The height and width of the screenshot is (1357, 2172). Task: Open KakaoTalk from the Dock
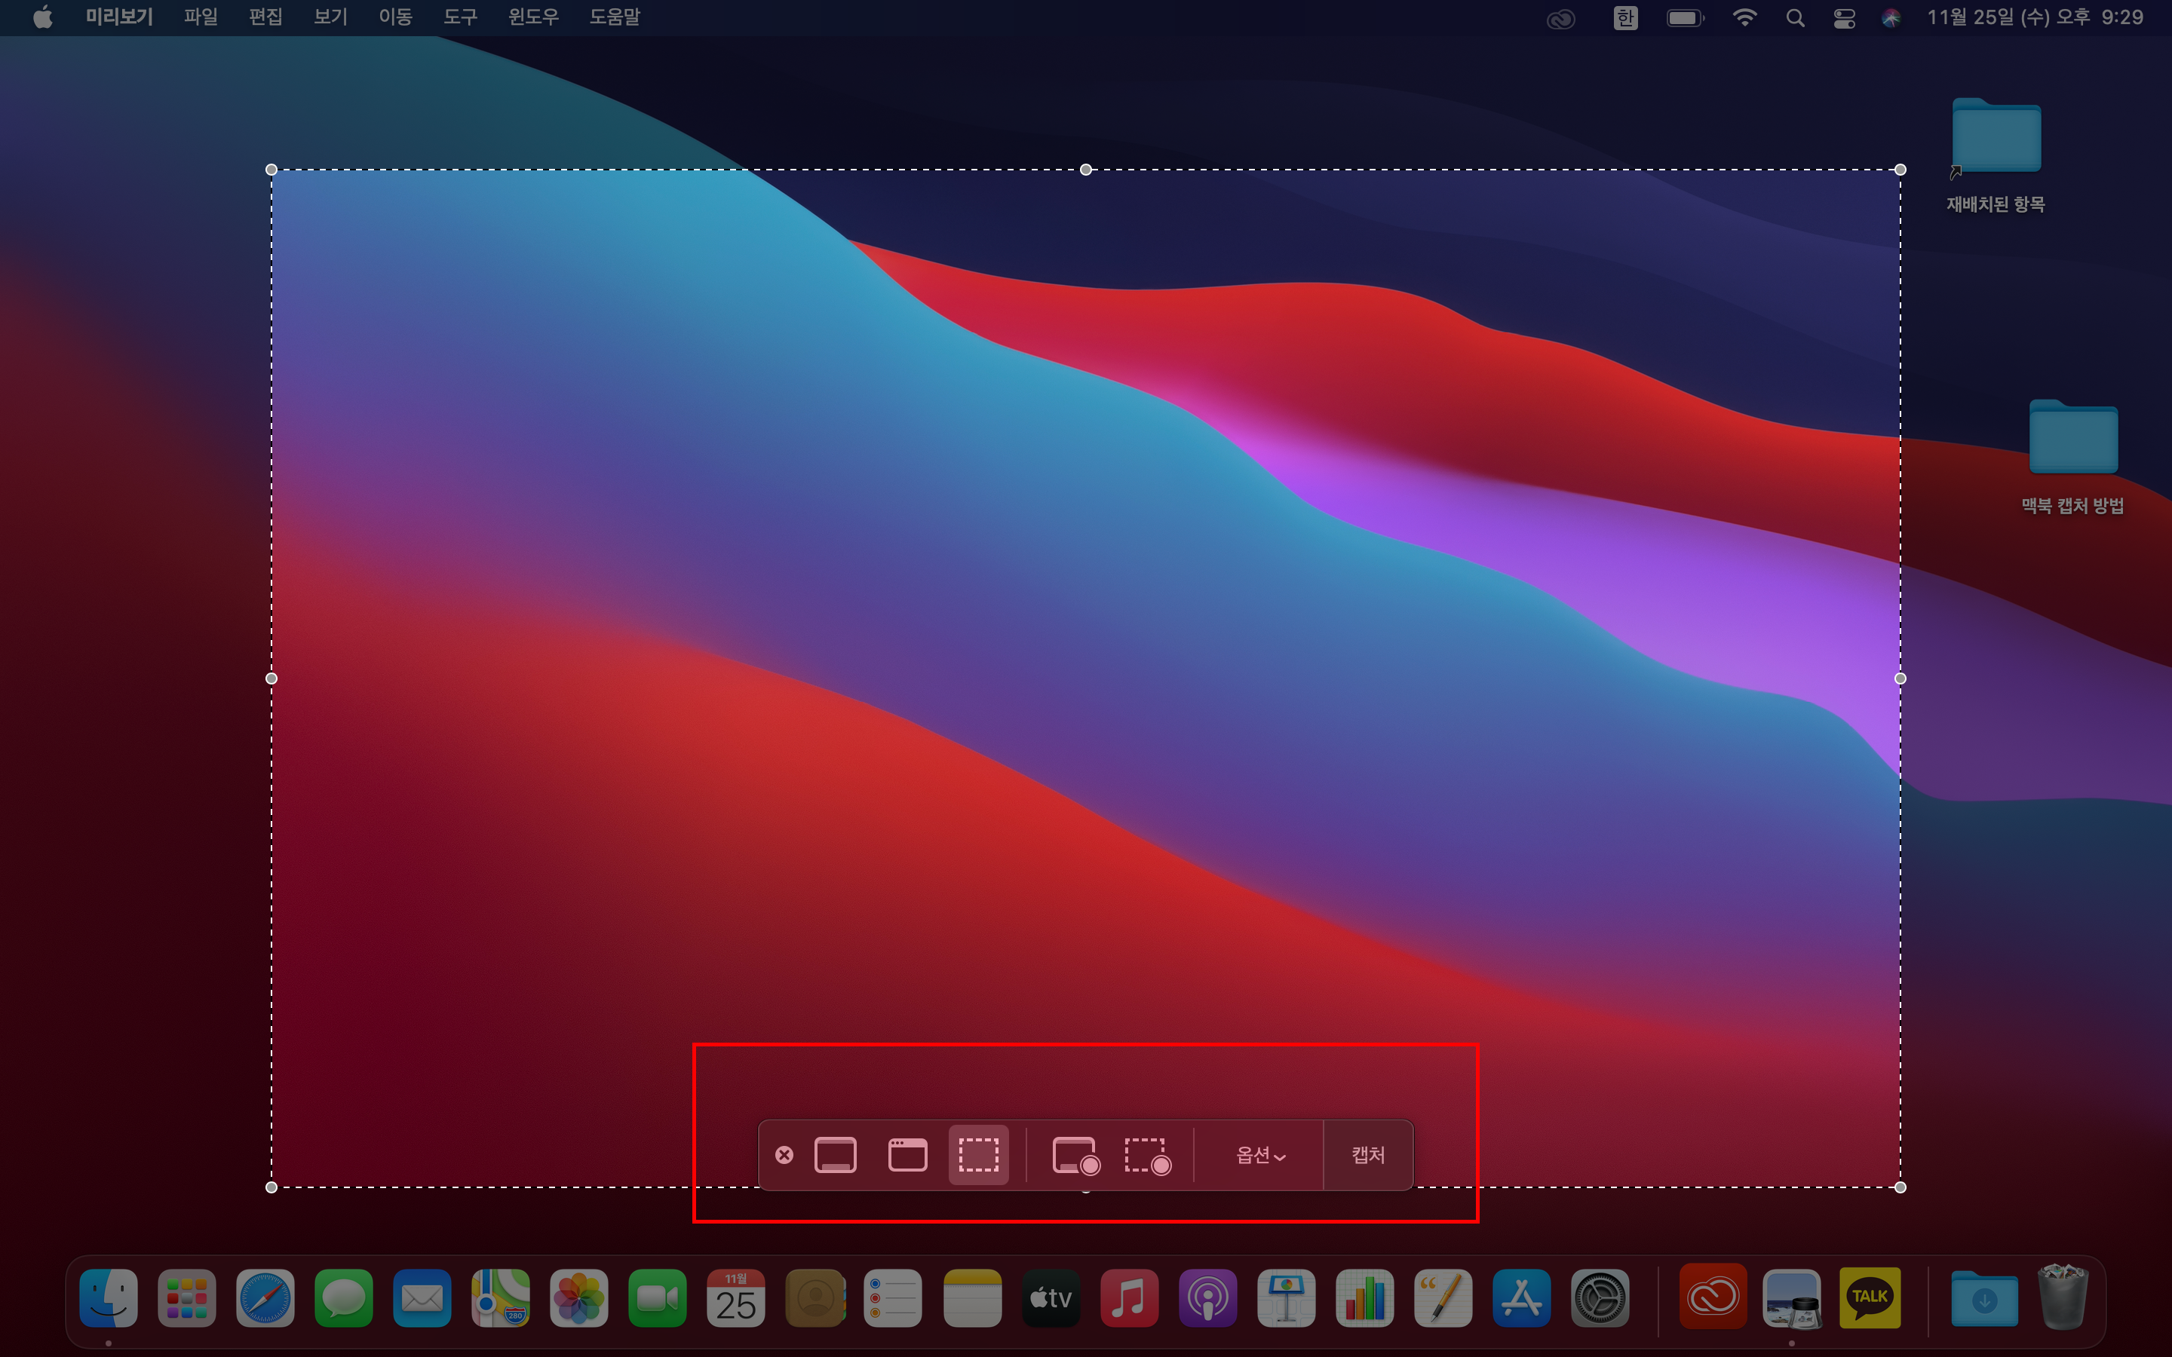click(x=1870, y=1297)
